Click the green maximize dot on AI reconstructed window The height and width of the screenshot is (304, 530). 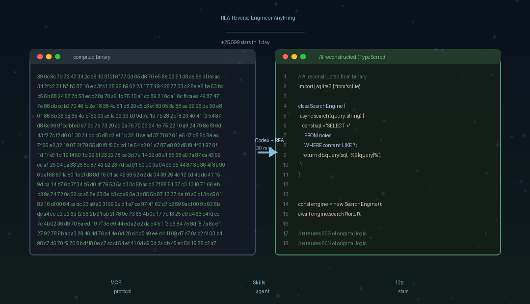pyautogui.click(x=303, y=57)
